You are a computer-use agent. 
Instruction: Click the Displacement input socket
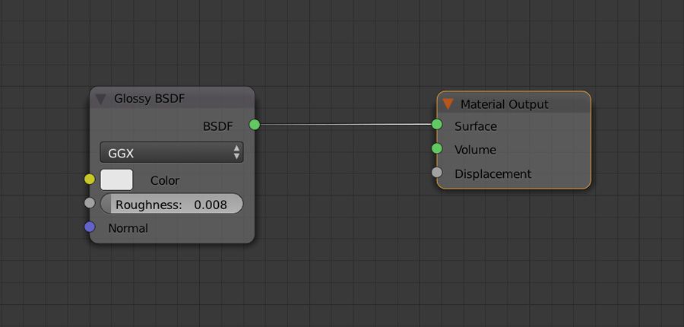(x=437, y=173)
